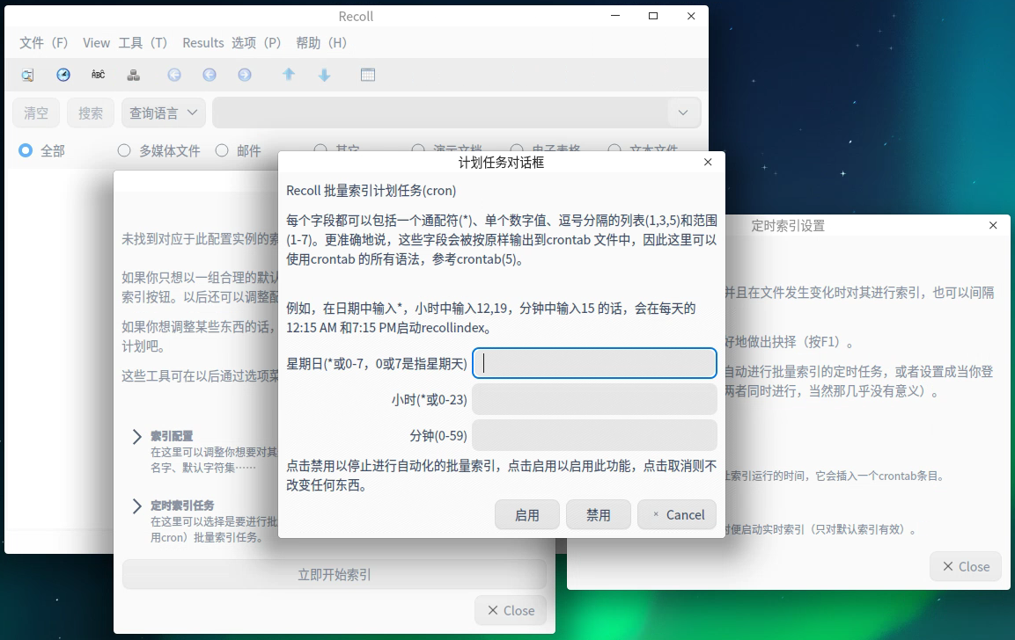Close the 计划任务对话框 dialog with X
The image size is (1015, 640).
coord(708,163)
